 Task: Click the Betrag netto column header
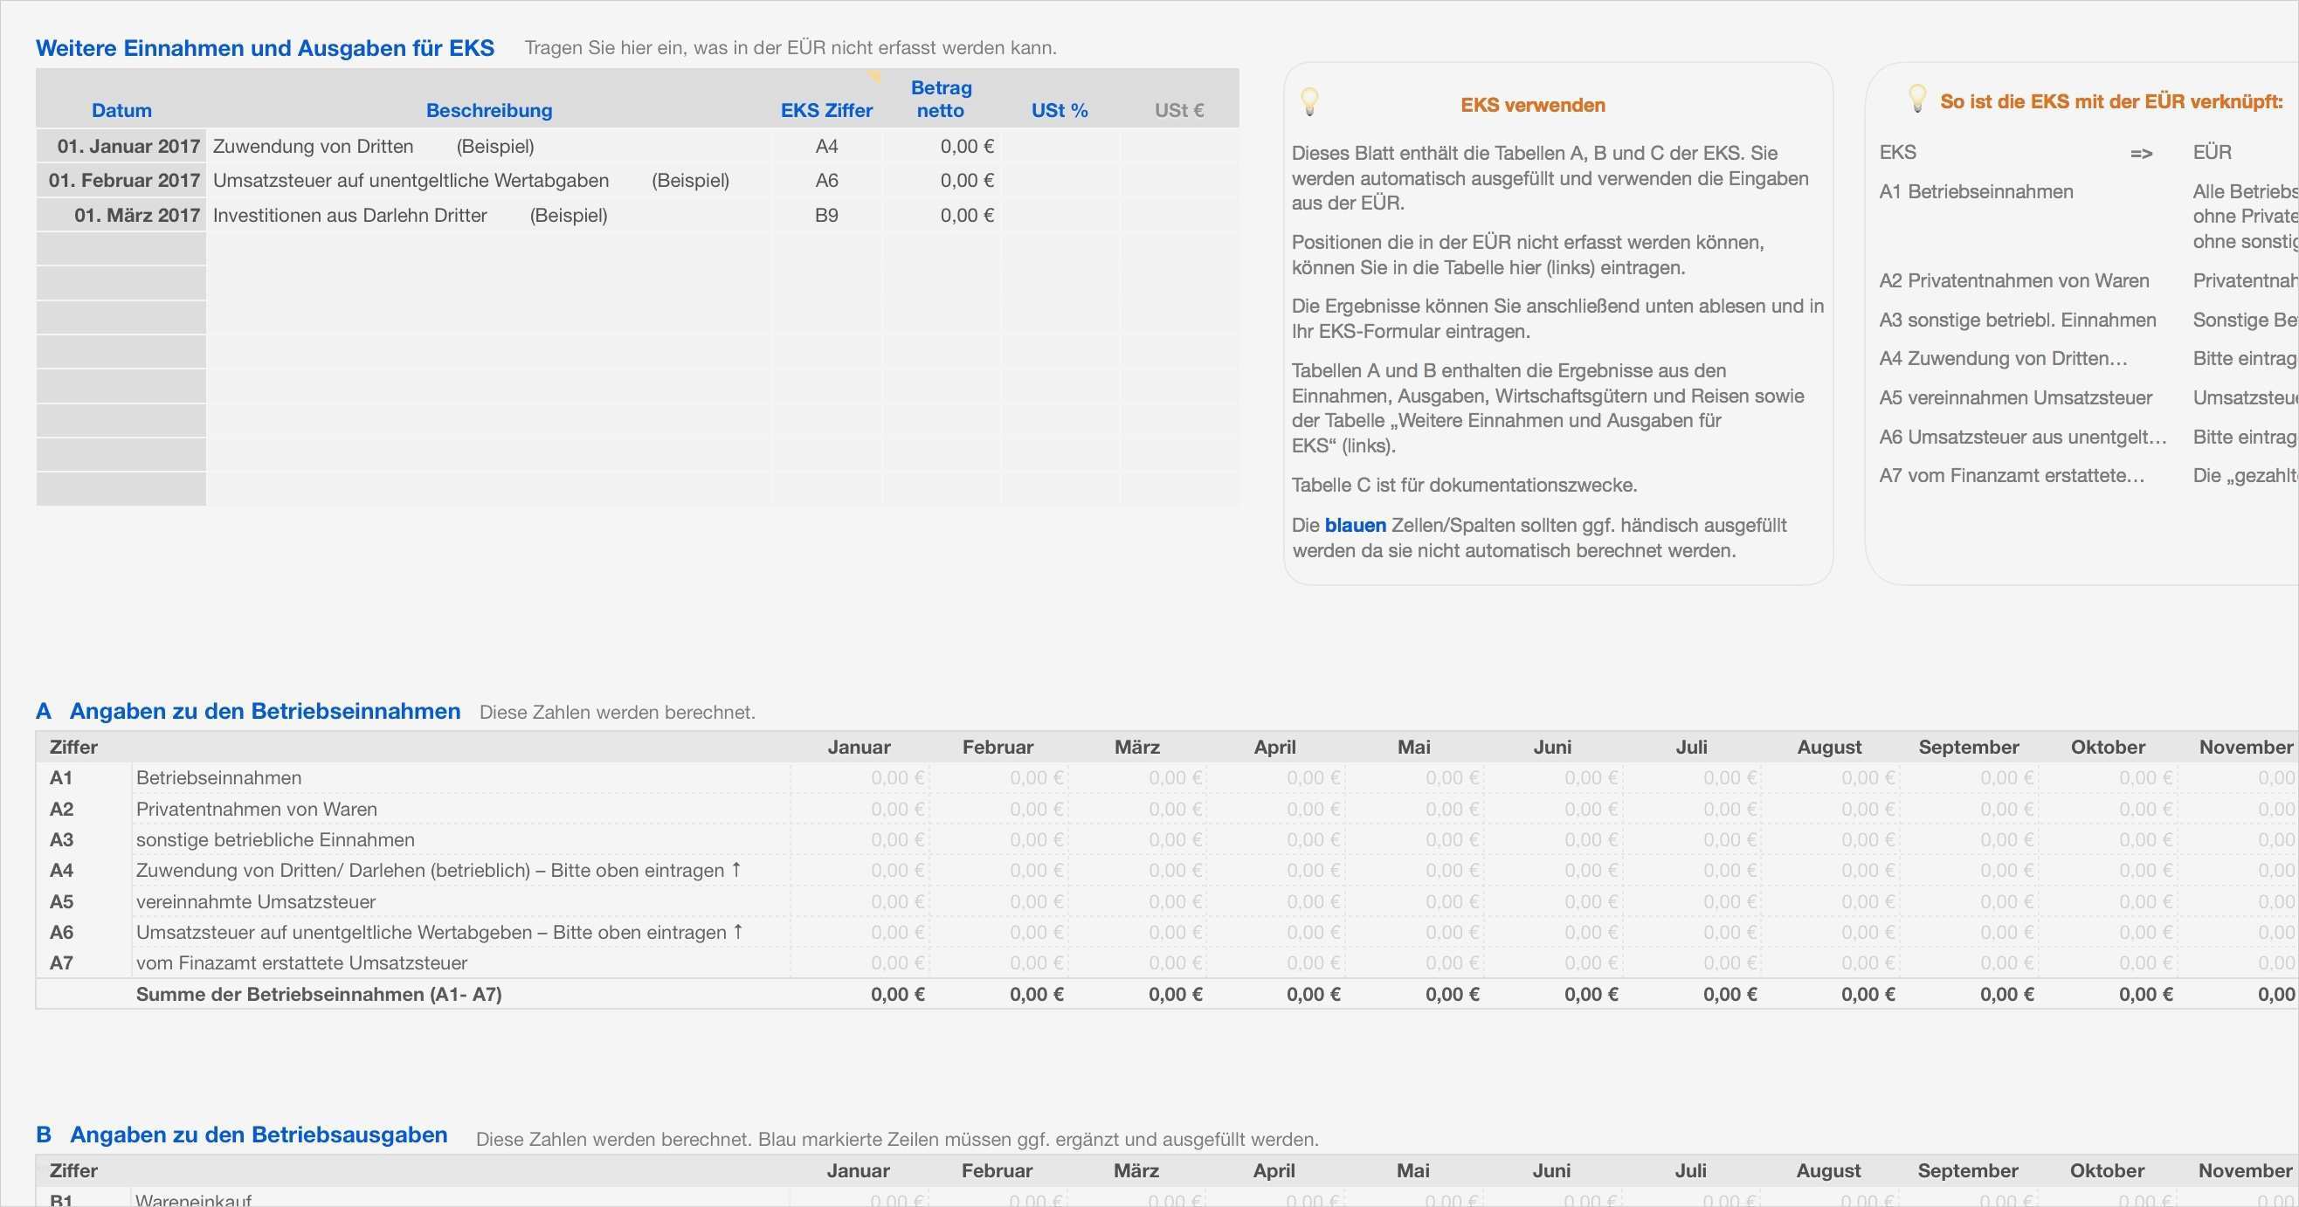pos(941,99)
